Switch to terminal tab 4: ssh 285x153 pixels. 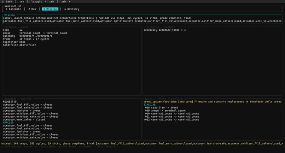[49, 1]
